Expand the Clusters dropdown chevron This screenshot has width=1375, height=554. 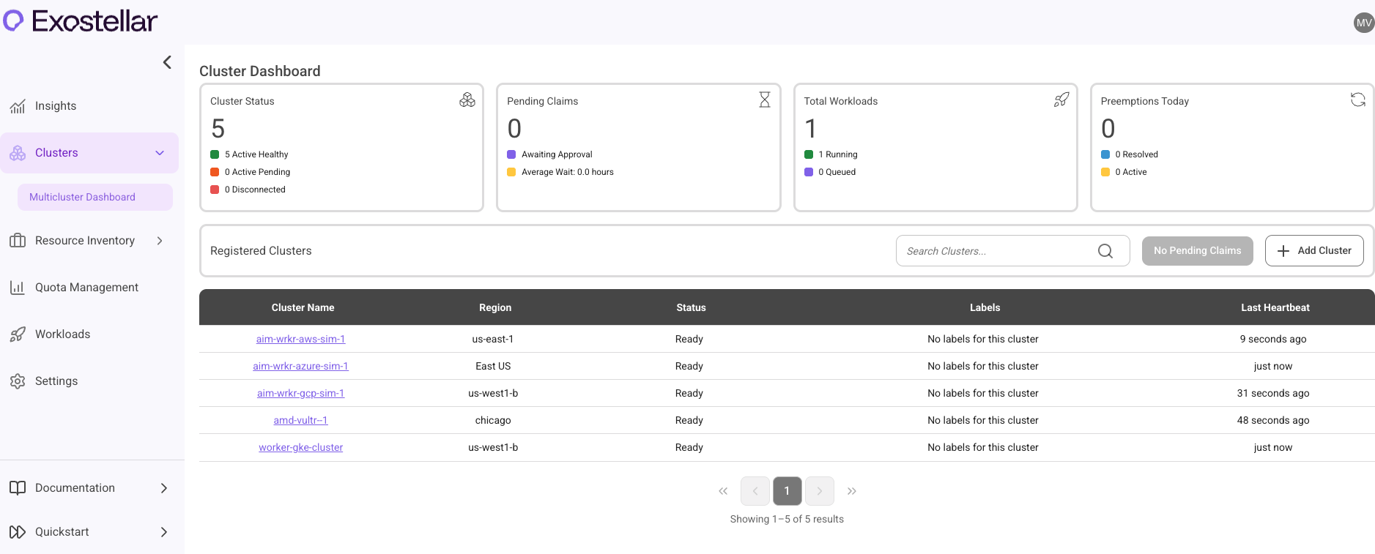pos(160,153)
